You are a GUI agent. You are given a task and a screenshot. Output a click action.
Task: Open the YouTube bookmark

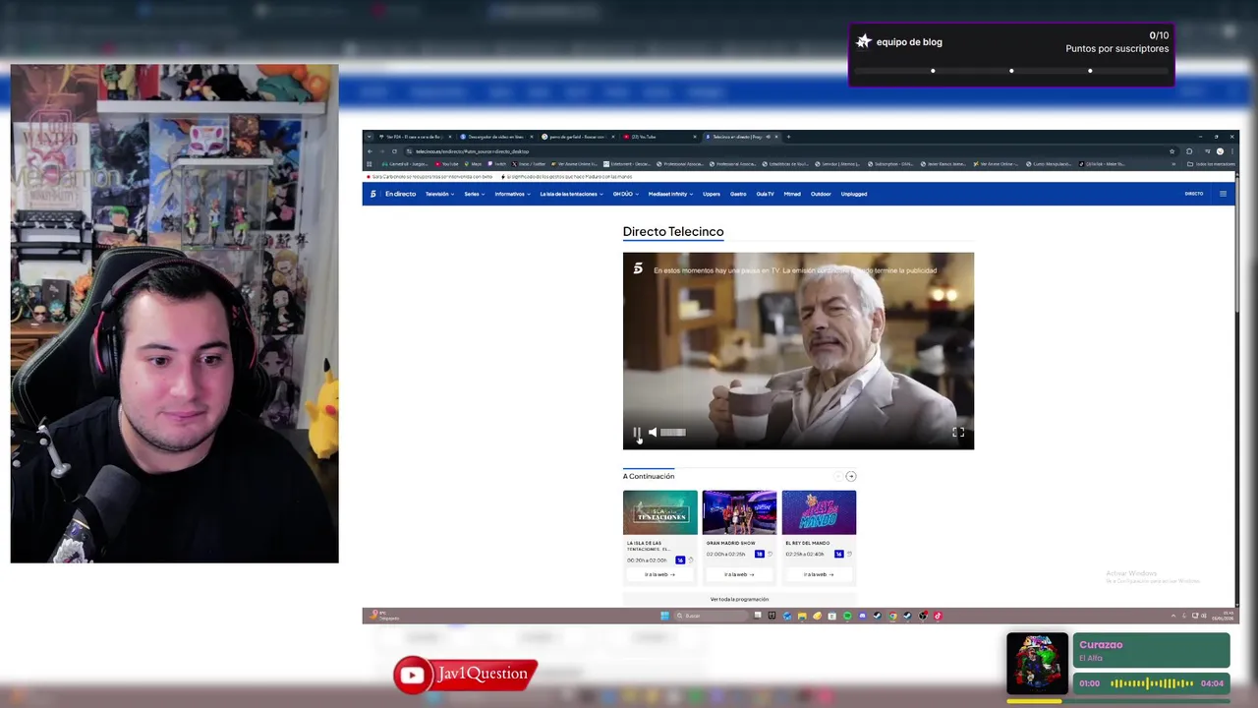(x=448, y=164)
